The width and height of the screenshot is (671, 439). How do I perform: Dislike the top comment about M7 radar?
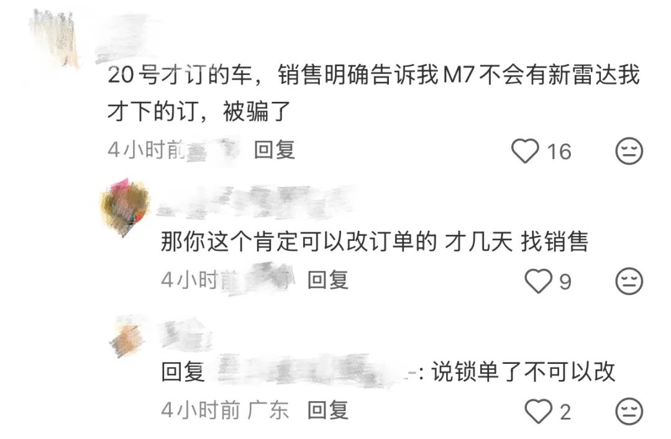click(x=629, y=151)
